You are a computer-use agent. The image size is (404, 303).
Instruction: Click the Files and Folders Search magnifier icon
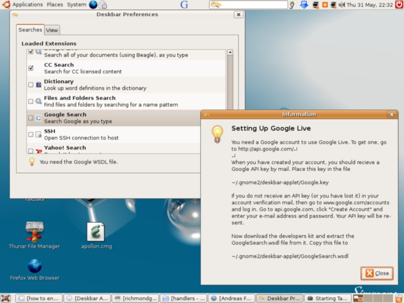[39, 101]
